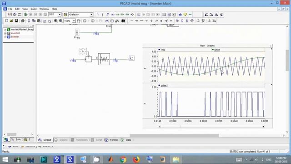Expand the inverter project node
The height and width of the screenshot is (164, 291).
(5, 37)
